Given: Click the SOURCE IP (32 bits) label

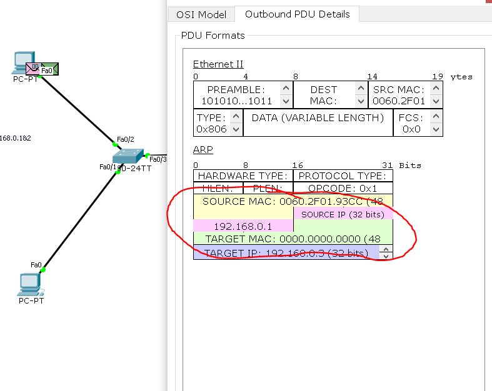Looking at the screenshot, I should point(343,214).
